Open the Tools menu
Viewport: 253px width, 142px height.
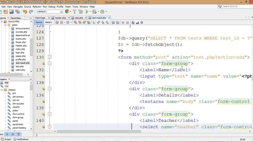click(75, 7)
